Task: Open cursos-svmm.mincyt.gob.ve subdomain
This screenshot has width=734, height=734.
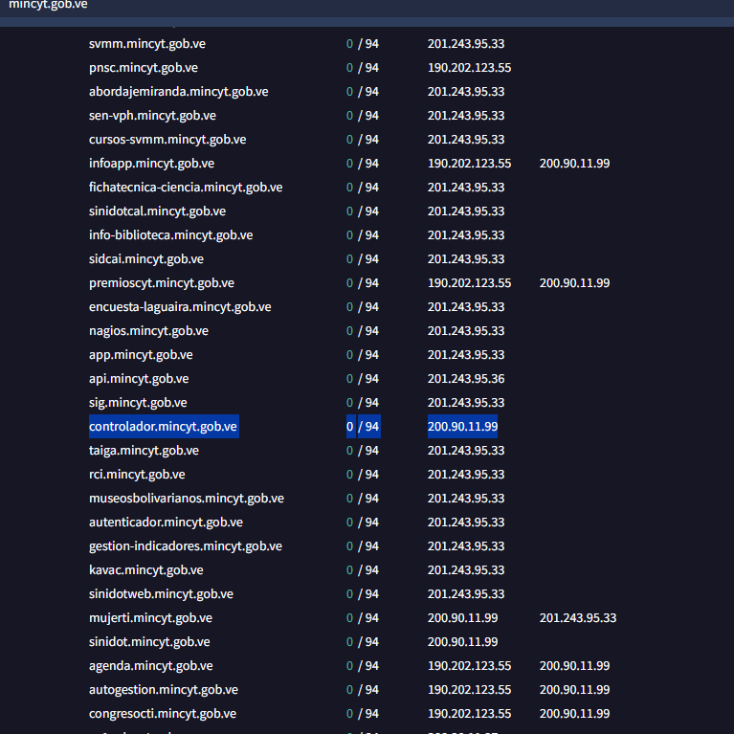Action: 167,139
